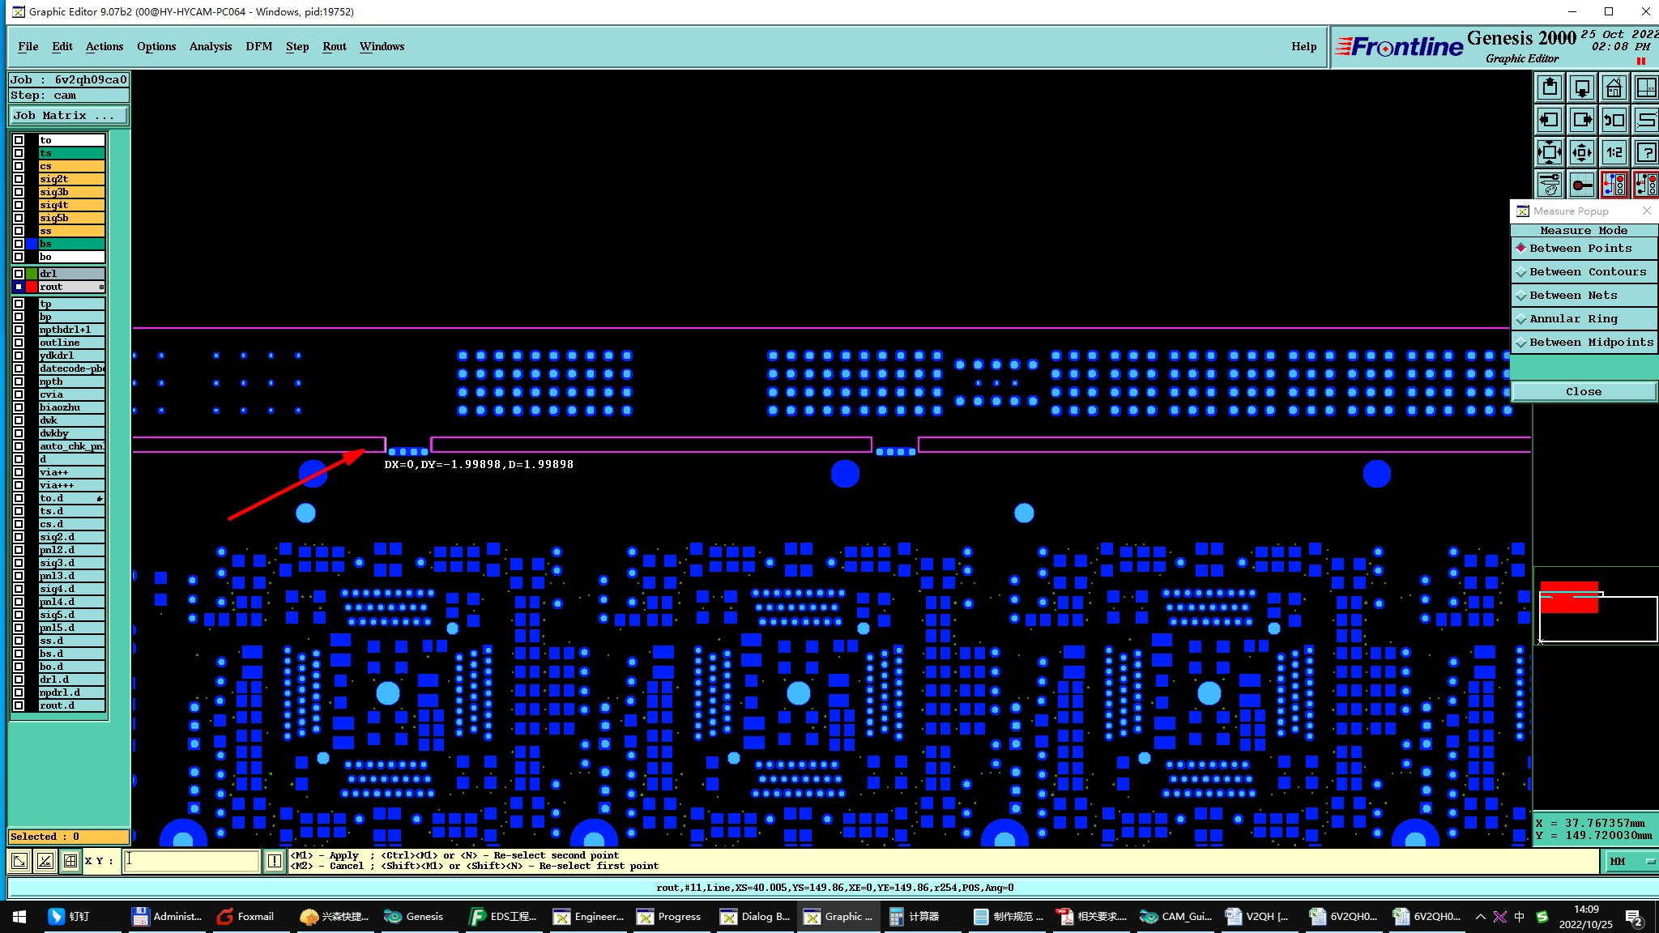1659x933 pixels.
Task: Click the Home view house icon
Action: [1614, 87]
